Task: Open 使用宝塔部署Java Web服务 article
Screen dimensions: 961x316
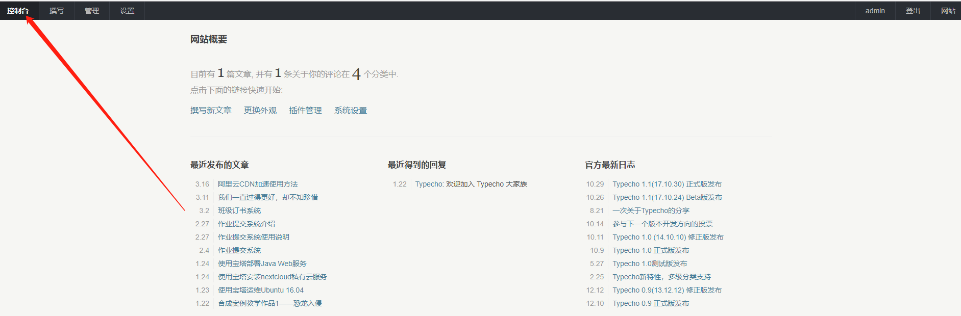Action: click(262, 264)
